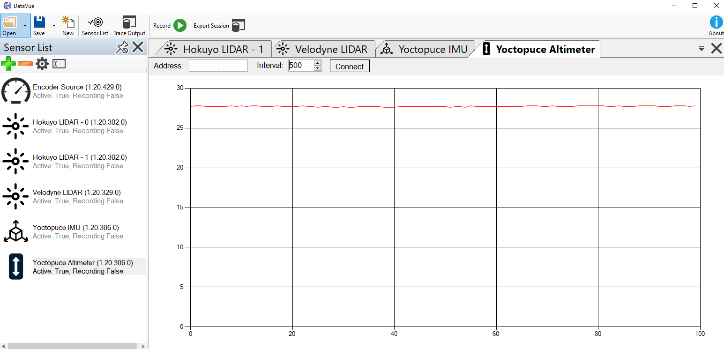This screenshot has width=724, height=349.
Task: Click Yoctopuce Altimeter (1.20.306.0) label
Action: [83, 263]
